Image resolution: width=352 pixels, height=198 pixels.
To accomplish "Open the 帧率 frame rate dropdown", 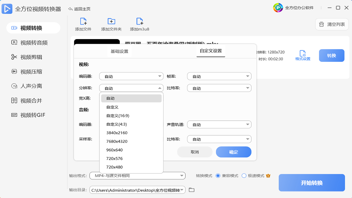I will tap(219, 76).
